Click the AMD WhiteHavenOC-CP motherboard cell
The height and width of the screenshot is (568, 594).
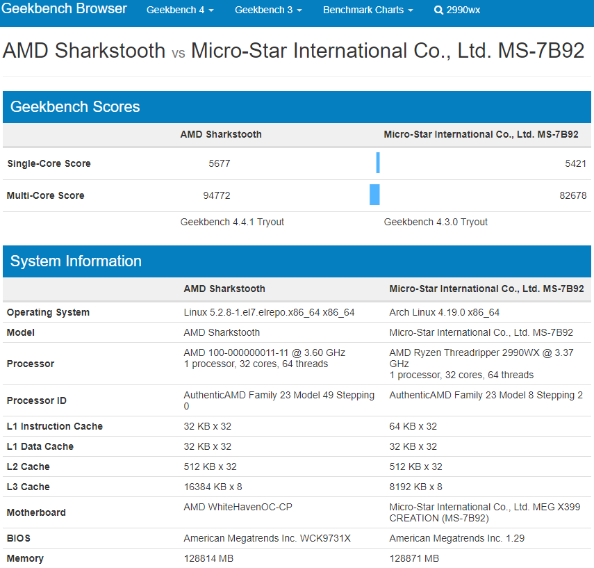click(x=238, y=507)
